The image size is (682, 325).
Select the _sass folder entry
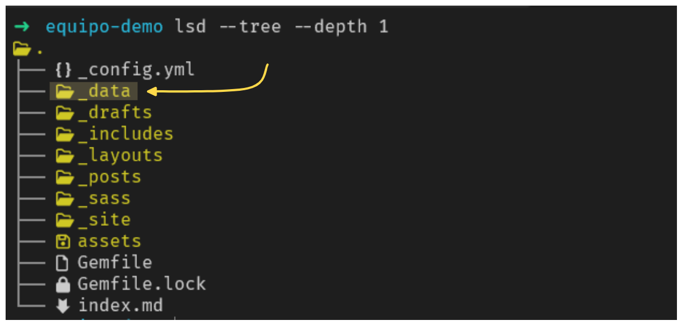coord(93,198)
